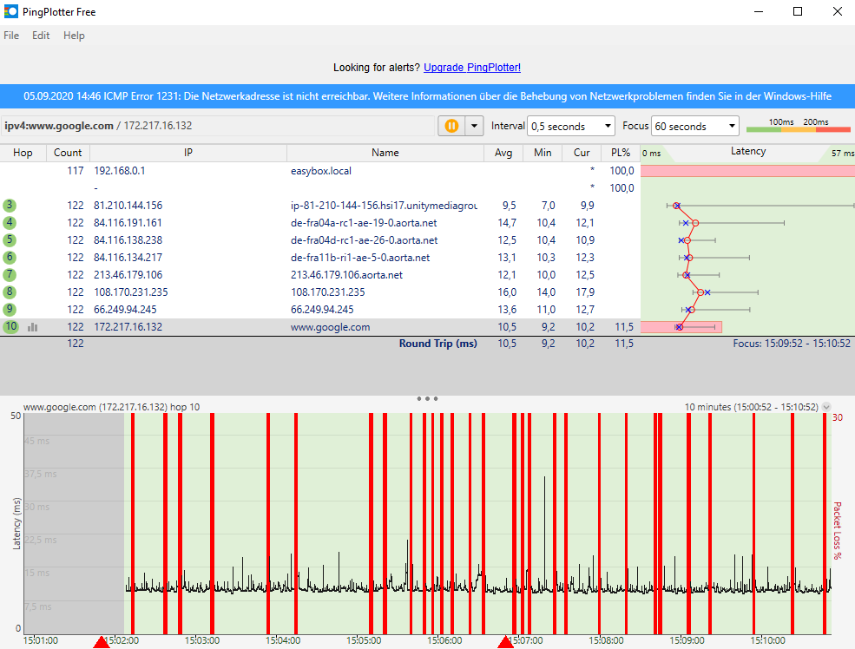Click the orange pause sampling icon
This screenshot has height=649, width=855.
click(x=451, y=125)
